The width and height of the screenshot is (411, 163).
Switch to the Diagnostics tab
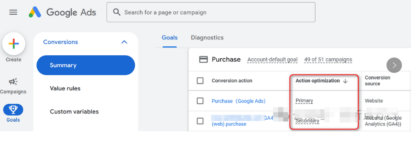pos(207,38)
